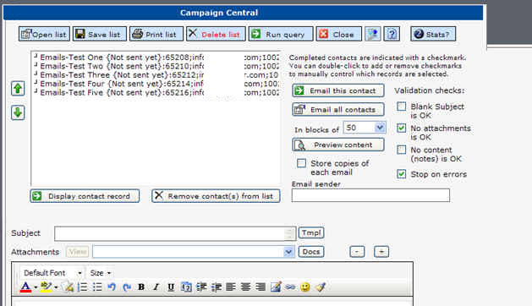
Task: Toggle Underline formatting
Action: [x=171, y=287]
